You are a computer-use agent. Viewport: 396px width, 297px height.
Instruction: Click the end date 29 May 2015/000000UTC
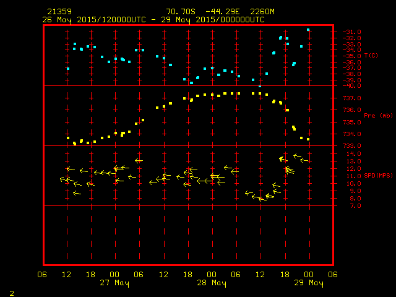pos(213,20)
